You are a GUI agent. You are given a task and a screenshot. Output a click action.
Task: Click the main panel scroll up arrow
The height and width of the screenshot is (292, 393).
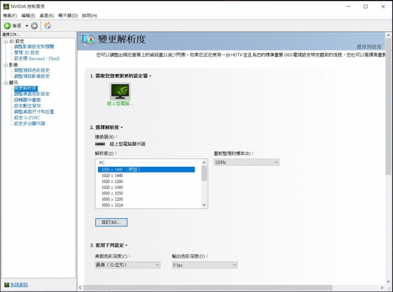tap(389, 35)
